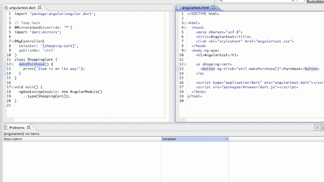Screen dimensions: 324x182
Task: Collapse the @NgController annotation fold on line 7
Action: click(x=12, y=41)
